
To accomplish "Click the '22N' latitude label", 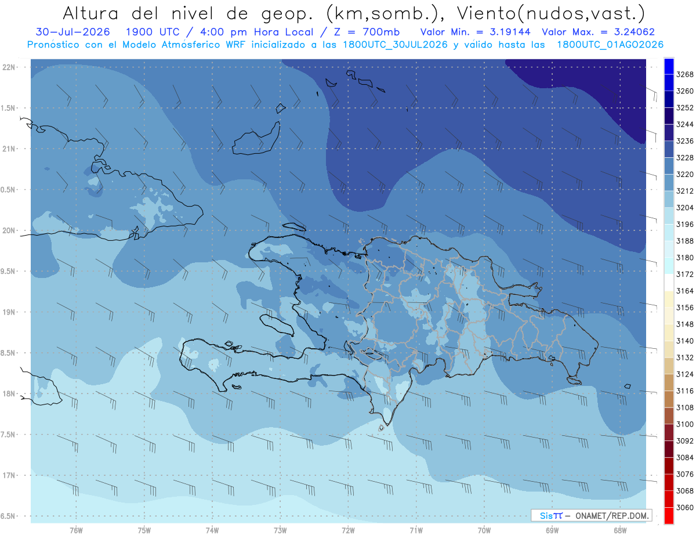I will (x=10, y=67).
